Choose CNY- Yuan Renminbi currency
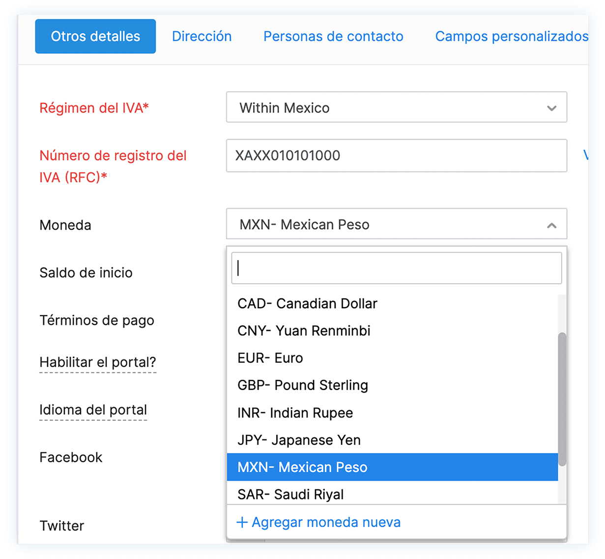The height and width of the screenshot is (559, 605). (x=303, y=330)
